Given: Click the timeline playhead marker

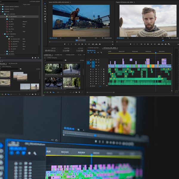Looking at the screenshot, I should point(155,53).
